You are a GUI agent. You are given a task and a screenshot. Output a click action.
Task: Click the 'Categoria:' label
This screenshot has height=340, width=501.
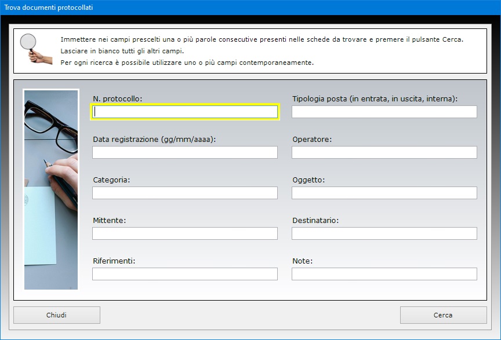[111, 180]
